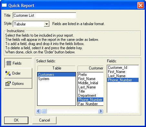Click the scroll left arrow below lists

(38, 111)
